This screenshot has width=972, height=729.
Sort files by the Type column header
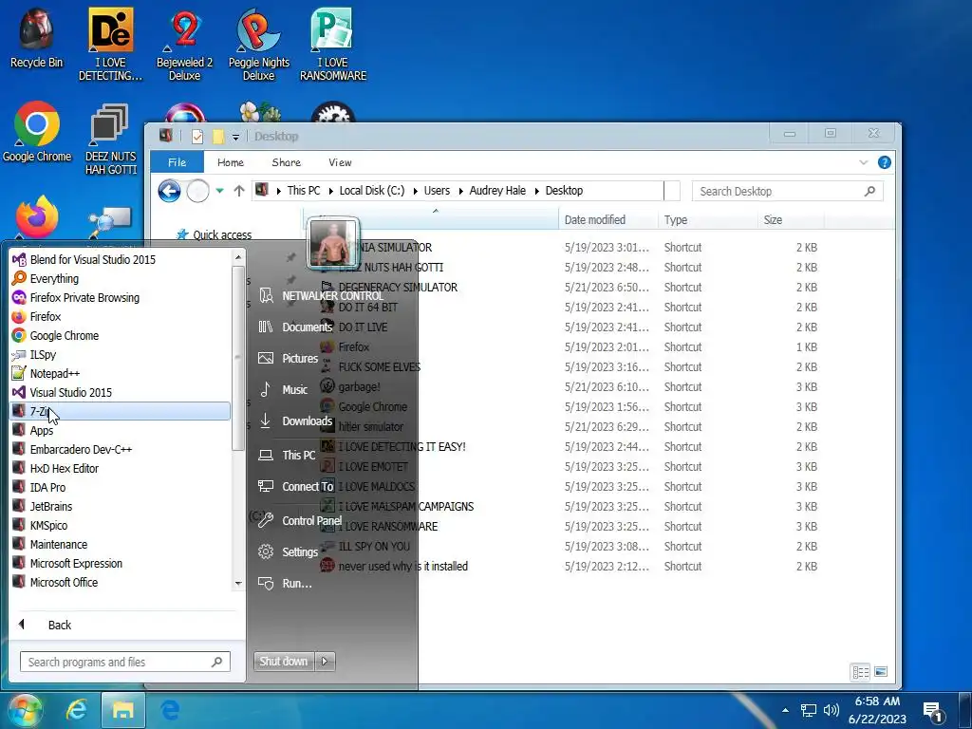(x=707, y=220)
